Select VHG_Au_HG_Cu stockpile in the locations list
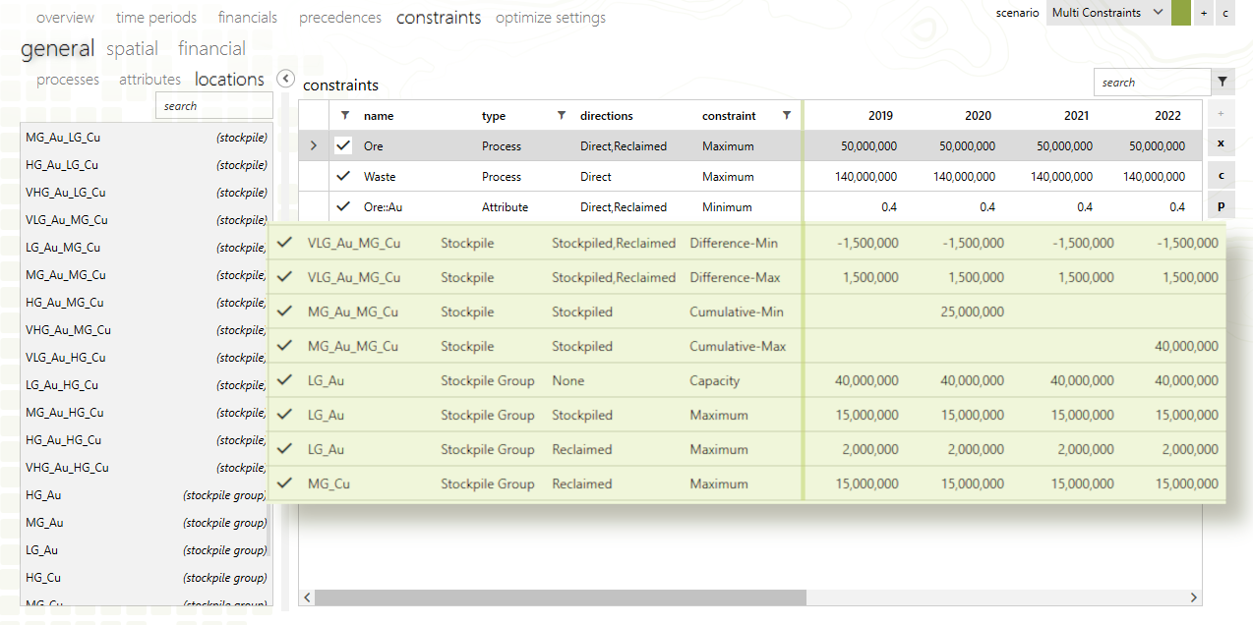Viewport: 1253px width, 625px height. [x=144, y=467]
